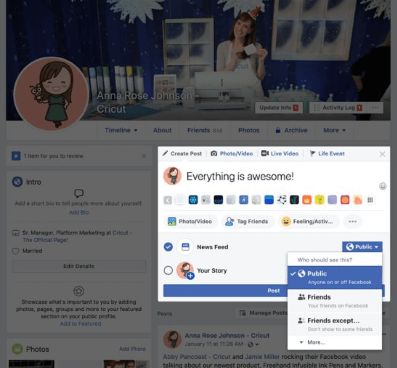
Task: Close the Create Post dialog
Action: click(382, 154)
